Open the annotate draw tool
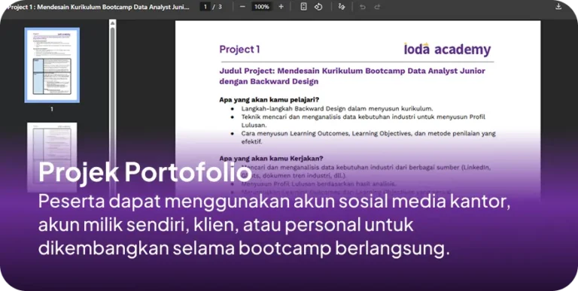Screen dimensions: 578x291 (342, 7)
